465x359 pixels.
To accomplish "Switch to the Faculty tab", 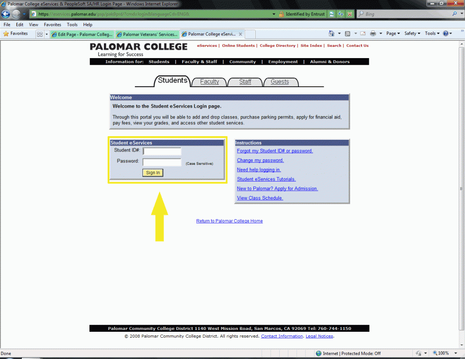I will coord(209,82).
